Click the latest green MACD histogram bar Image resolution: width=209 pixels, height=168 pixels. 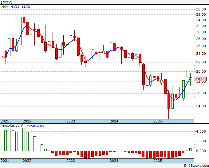point(191,150)
